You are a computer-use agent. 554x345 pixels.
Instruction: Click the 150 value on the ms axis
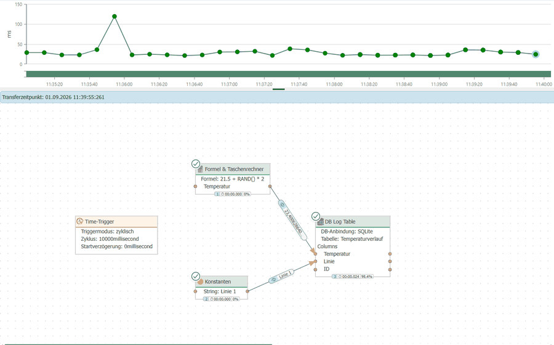[x=18, y=4]
